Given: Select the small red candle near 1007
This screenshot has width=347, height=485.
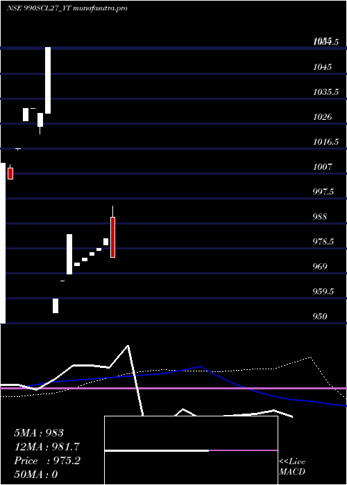Looking at the screenshot, I should tap(10, 173).
